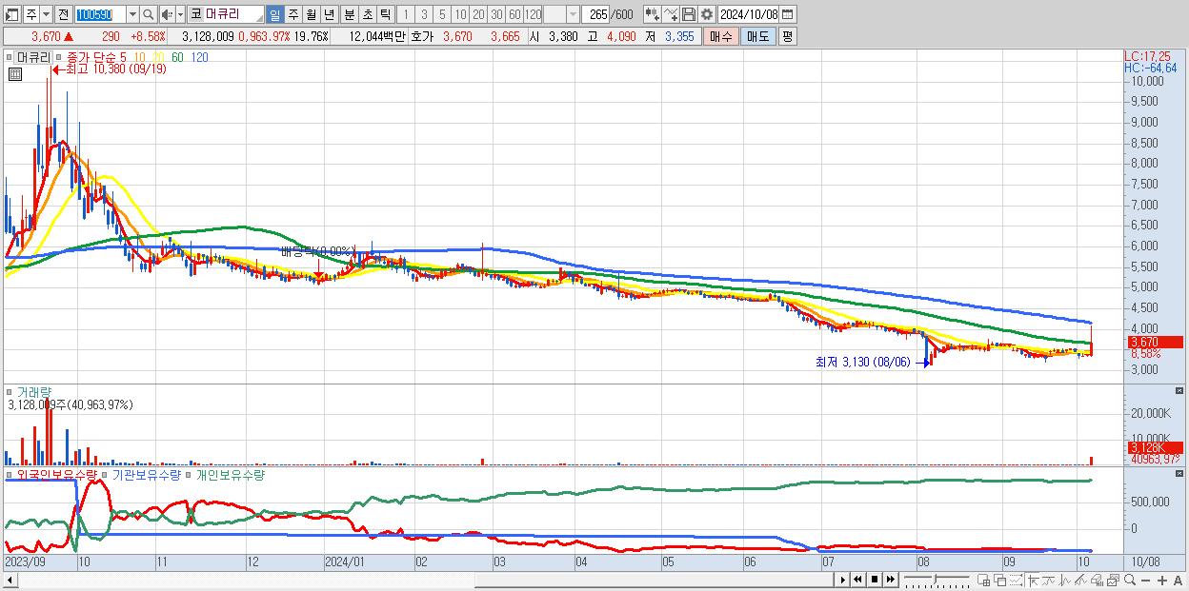Click the 매도 sell button
This screenshot has height=591, width=1189.
[757, 36]
